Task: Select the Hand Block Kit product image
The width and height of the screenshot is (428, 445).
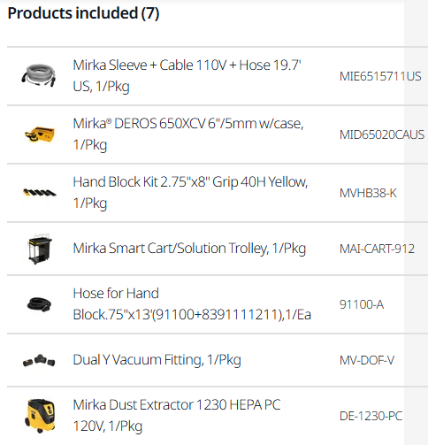Action: tap(40, 193)
